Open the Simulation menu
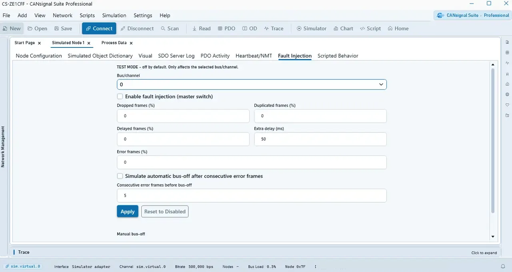Image resolution: width=512 pixels, height=272 pixels. 114,16
